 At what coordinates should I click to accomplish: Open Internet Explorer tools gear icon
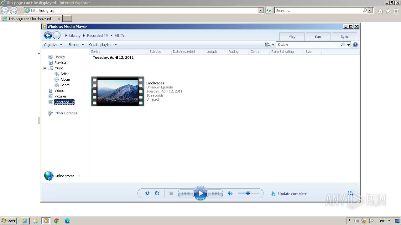click(x=396, y=11)
